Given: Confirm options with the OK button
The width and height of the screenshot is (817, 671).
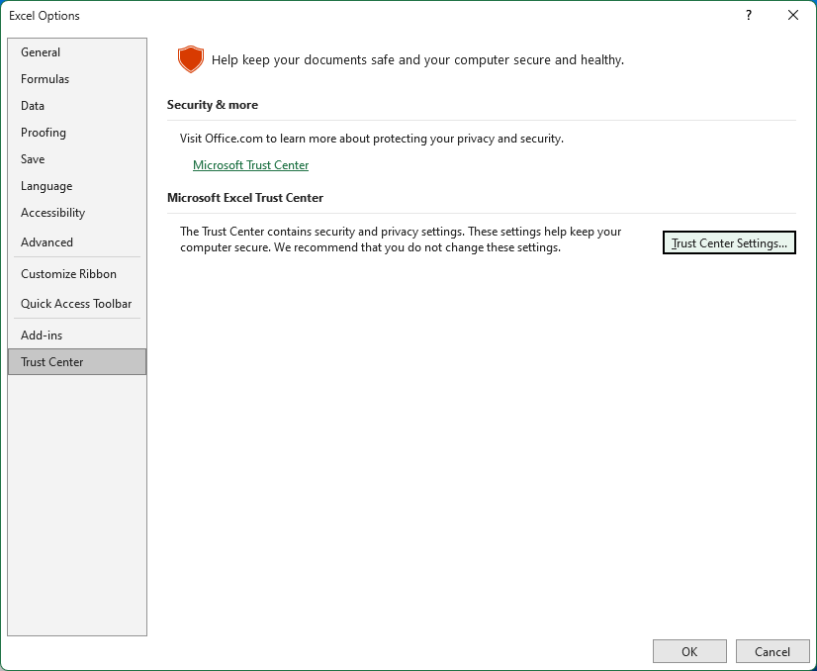Looking at the screenshot, I should [689, 651].
